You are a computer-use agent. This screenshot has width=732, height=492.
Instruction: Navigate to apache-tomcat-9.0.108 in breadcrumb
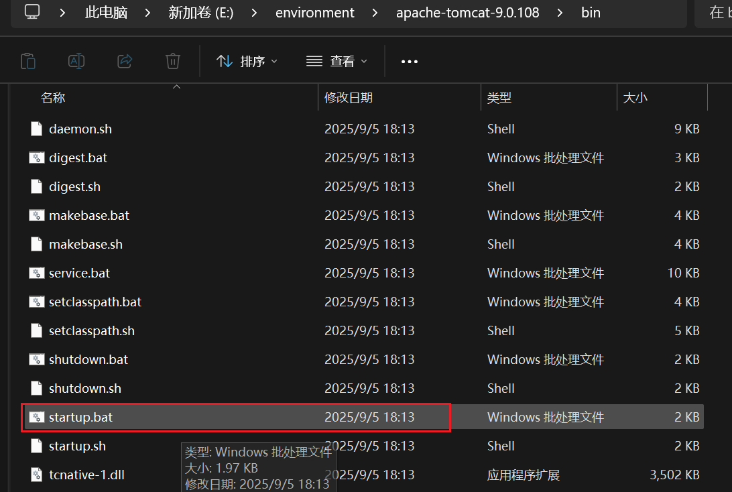[x=467, y=13]
